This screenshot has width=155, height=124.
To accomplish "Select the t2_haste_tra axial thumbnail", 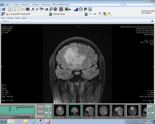I will point(60,111).
